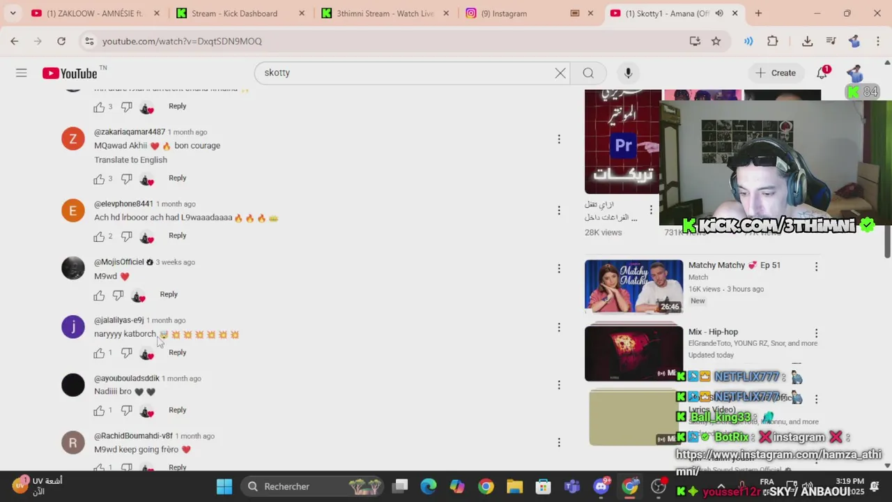Viewport: 892px width, 502px height.
Task: Dislike the comment by @MojisOfficiel
Action: click(x=118, y=296)
